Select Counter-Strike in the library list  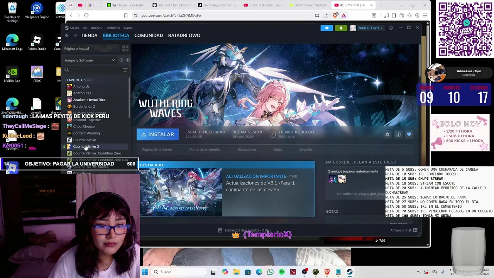85,140
